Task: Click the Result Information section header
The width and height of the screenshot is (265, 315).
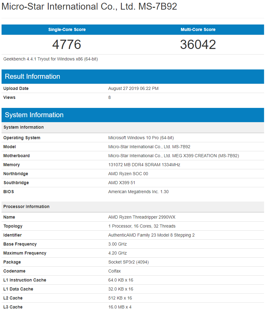Action: pos(32,76)
